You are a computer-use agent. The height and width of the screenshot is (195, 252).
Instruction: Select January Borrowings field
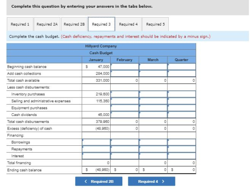[96, 142]
